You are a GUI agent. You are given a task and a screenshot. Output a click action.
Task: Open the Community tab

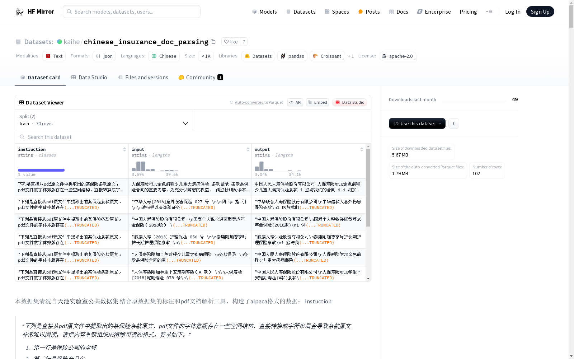[x=201, y=77]
